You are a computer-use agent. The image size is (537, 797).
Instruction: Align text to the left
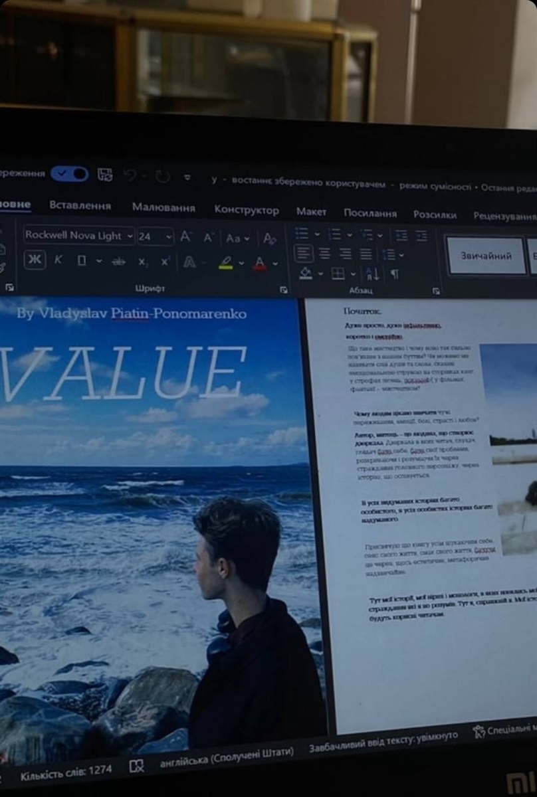click(303, 253)
